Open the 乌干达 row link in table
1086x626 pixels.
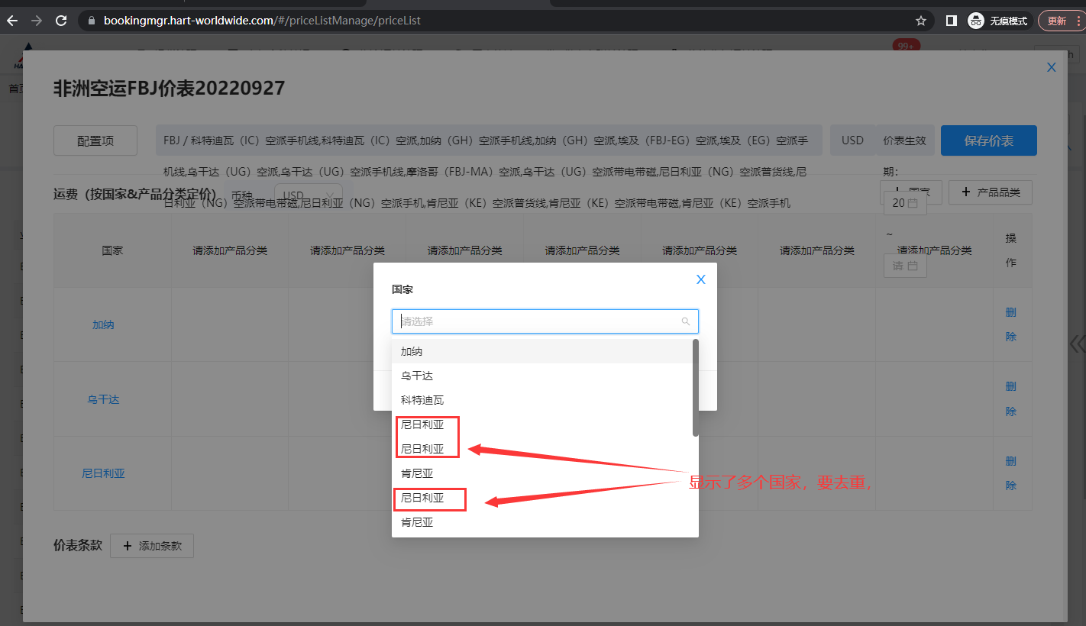(103, 399)
